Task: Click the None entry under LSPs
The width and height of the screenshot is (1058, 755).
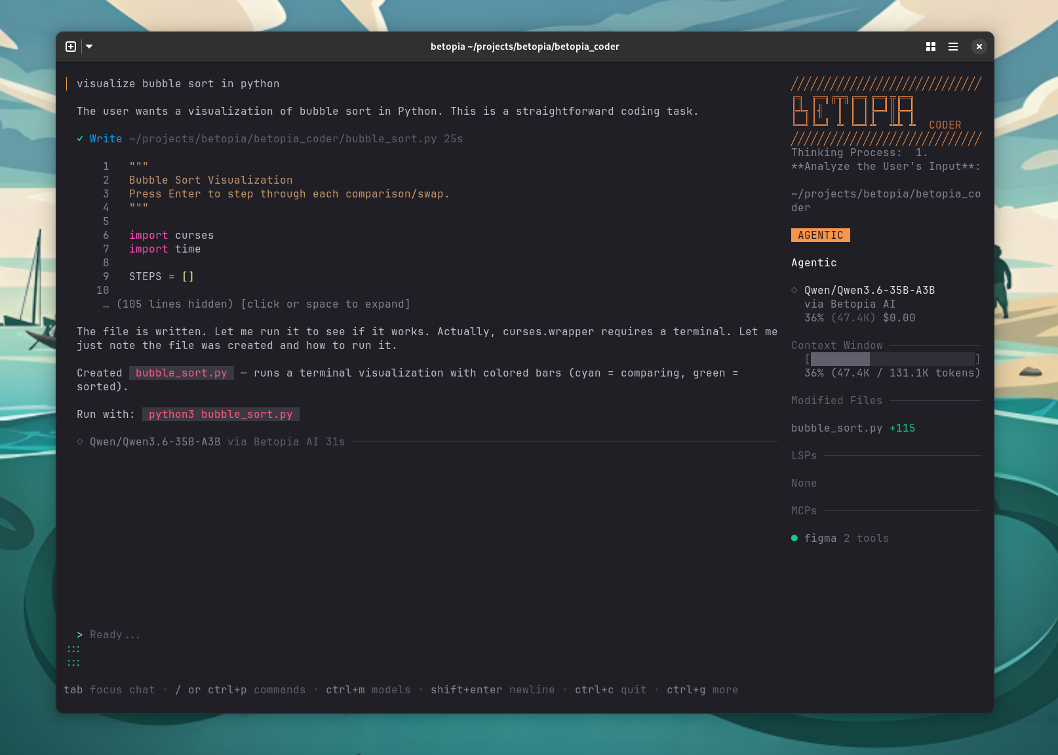Action: [x=804, y=483]
